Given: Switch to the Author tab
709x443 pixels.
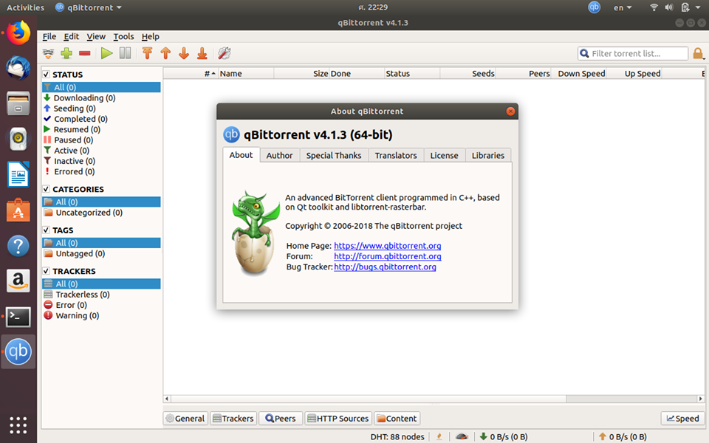Looking at the screenshot, I should point(279,156).
